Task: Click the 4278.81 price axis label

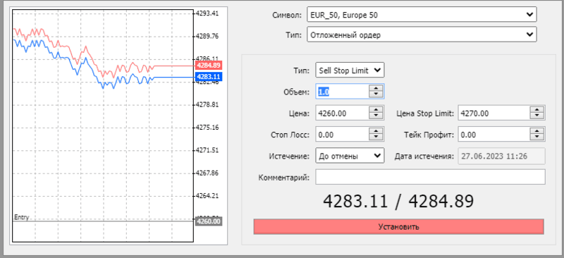Action: pos(207,105)
